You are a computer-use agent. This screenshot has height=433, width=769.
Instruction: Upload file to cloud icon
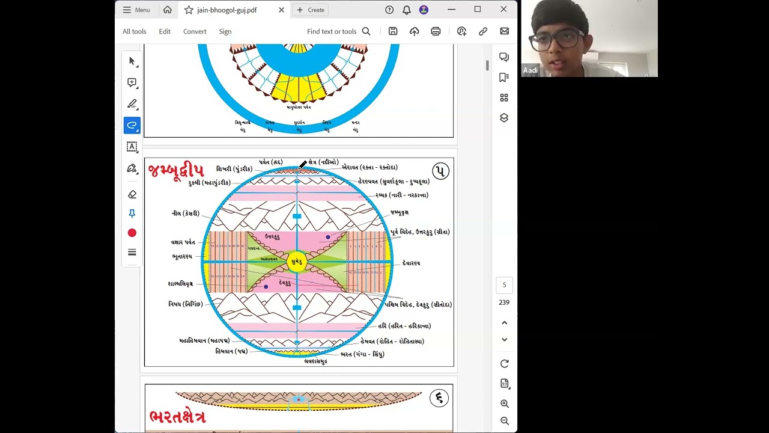[x=415, y=31]
